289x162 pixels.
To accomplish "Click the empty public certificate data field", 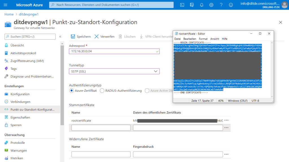I will pyautogui.click(x=178, y=128).
